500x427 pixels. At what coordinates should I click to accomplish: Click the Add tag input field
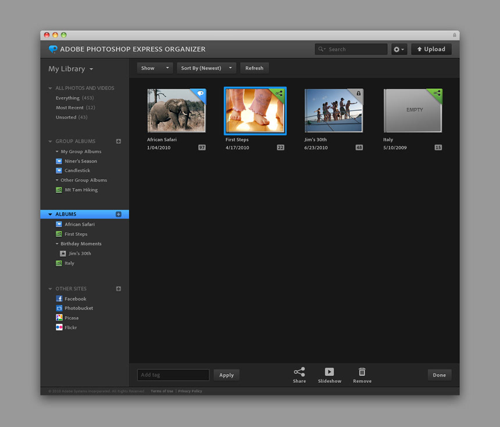coord(173,375)
